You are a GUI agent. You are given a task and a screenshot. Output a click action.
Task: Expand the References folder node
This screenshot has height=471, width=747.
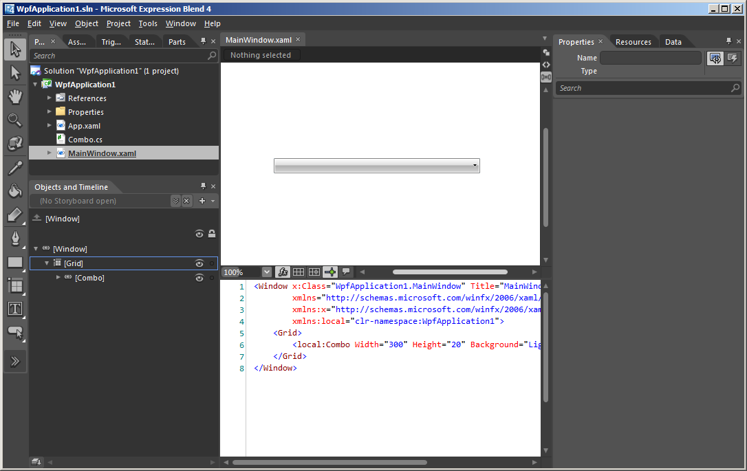tap(50, 98)
